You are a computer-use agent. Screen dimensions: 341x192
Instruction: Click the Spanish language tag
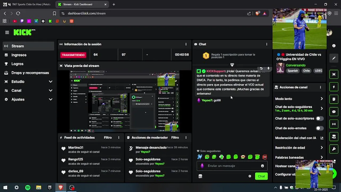[x=293, y=71]
